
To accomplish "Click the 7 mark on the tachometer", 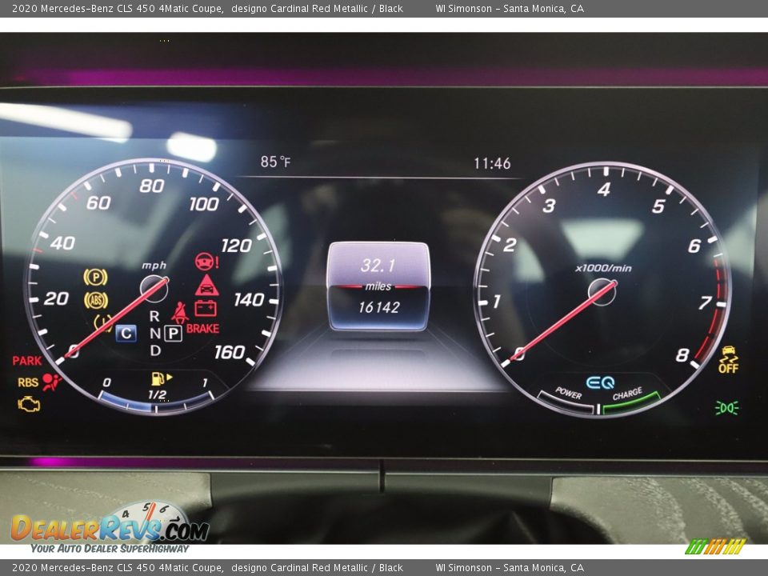I will (706, 302).
